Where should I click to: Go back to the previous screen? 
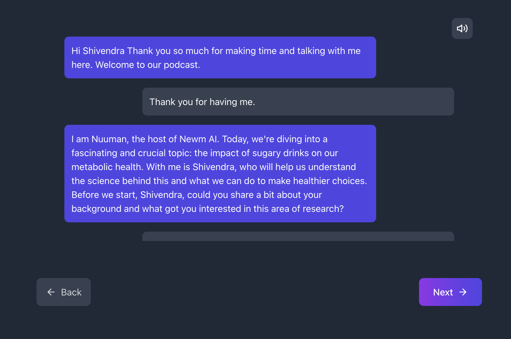[x=64, y=292]
